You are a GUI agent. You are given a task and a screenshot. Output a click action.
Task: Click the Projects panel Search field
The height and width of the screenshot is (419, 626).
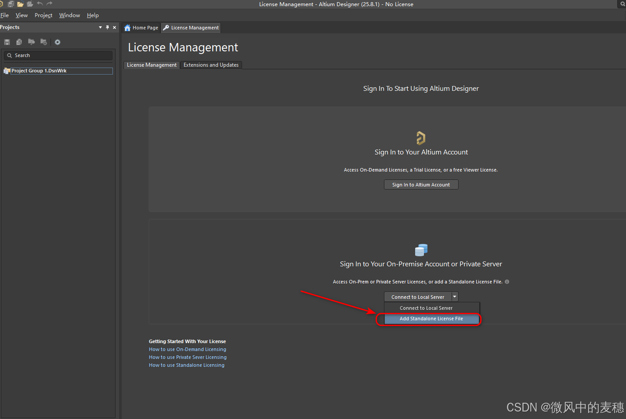[x=58, y=55]
